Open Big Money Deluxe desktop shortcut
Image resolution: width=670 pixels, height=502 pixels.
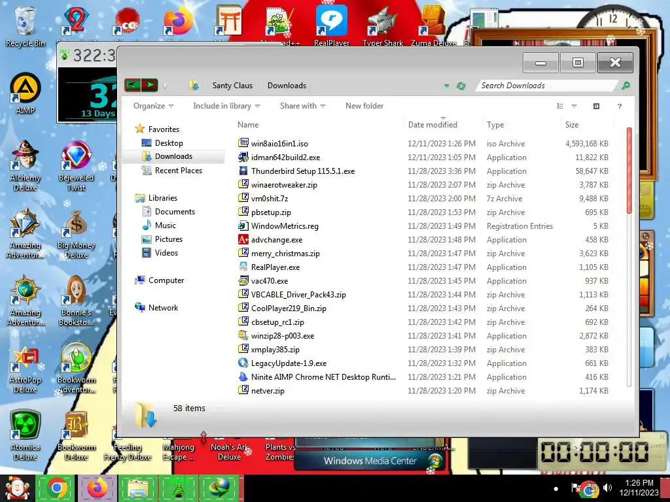point(76,234)
